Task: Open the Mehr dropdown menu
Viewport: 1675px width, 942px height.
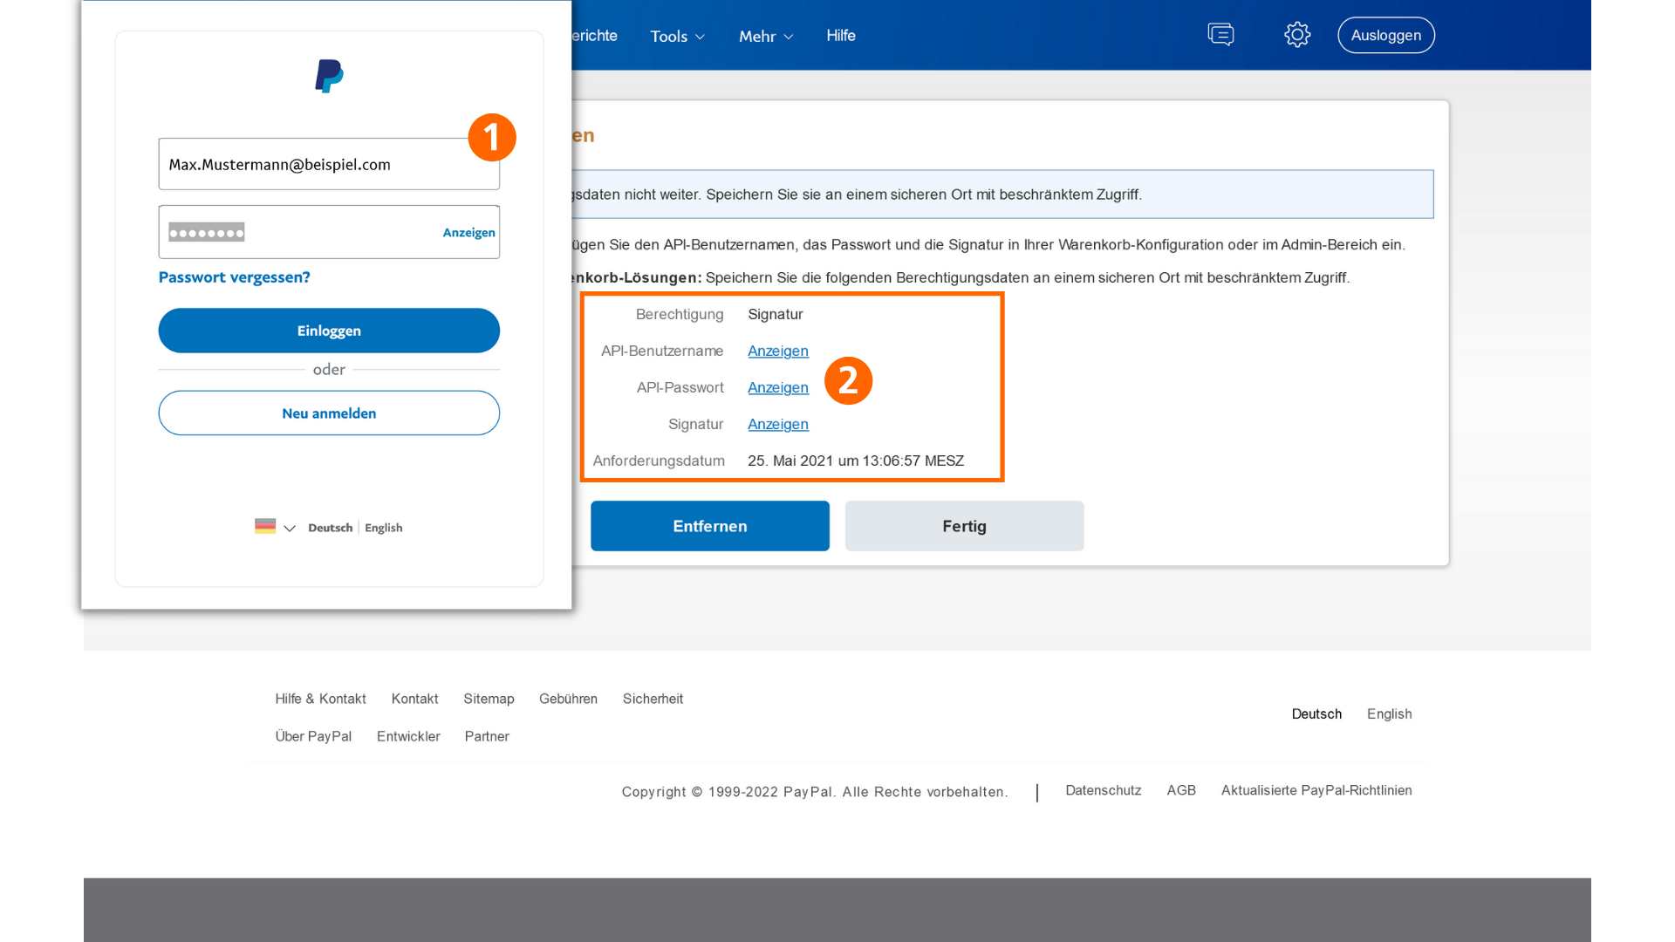Action: 766,36
